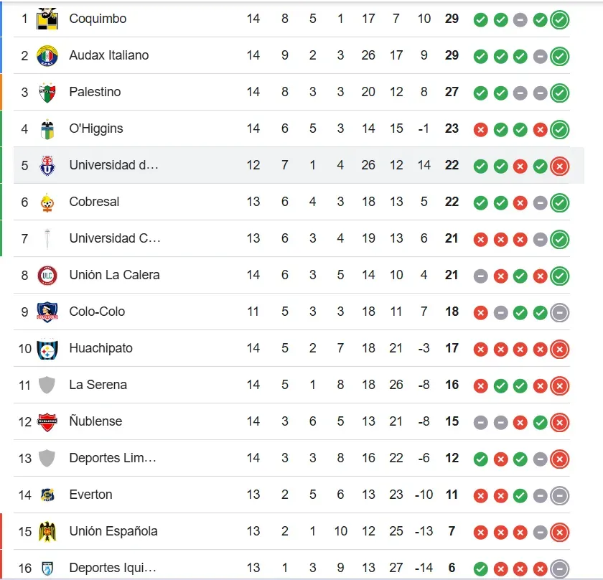This screenshot has height=580, width=603.
Task: Click the Deportes Limache team name
Action: tap(113, 458)
